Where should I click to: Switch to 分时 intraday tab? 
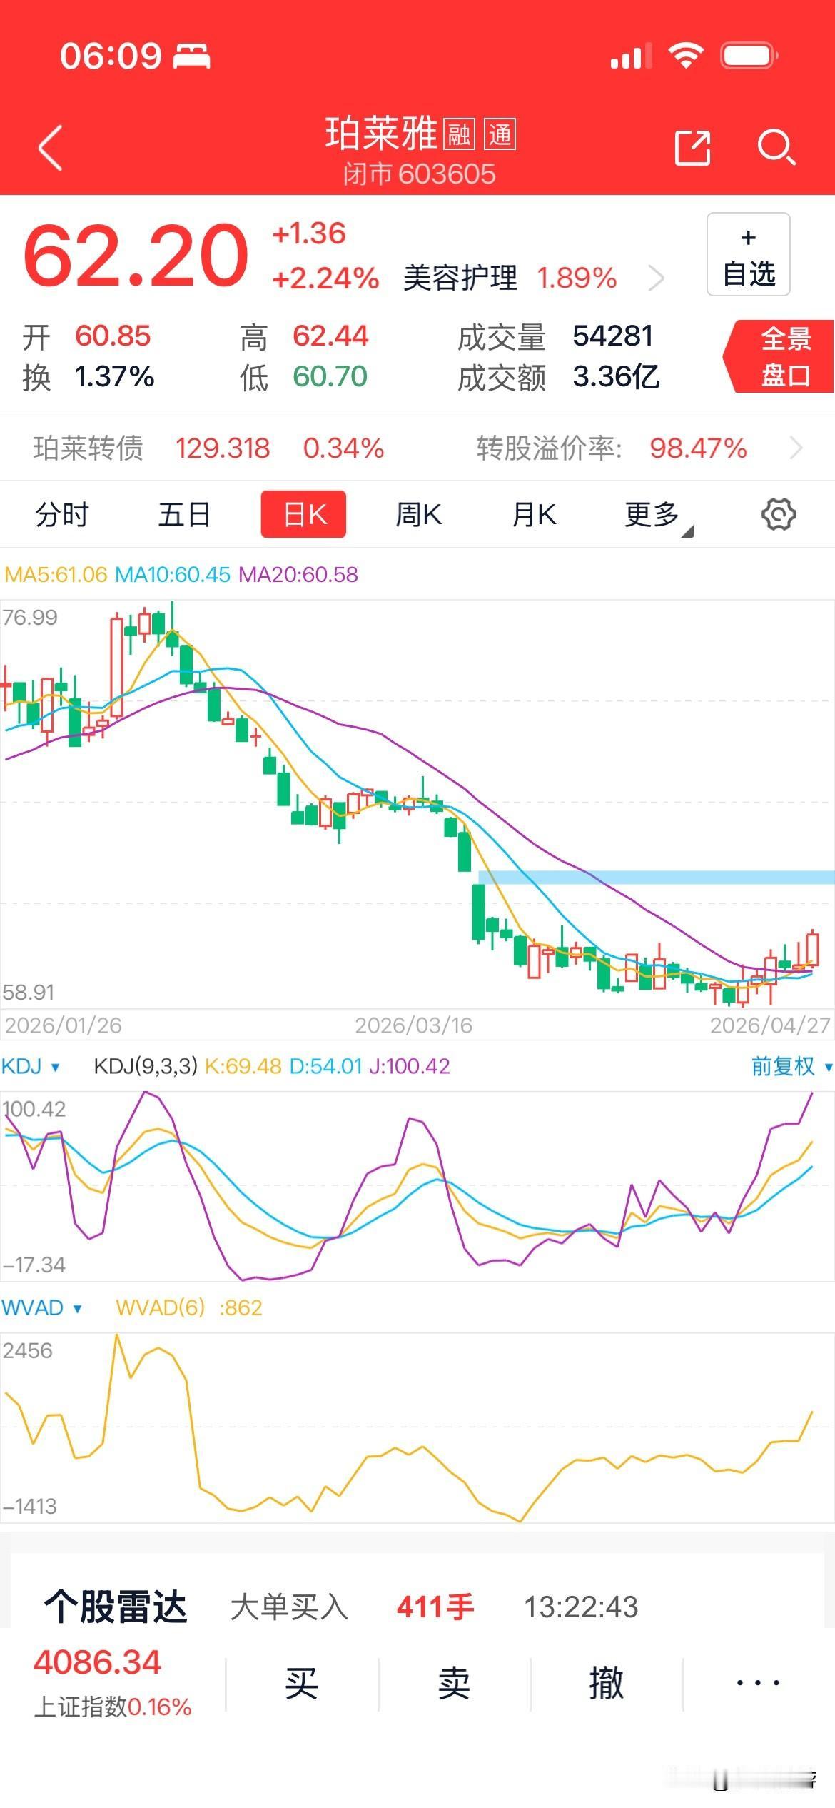[61, 514]
